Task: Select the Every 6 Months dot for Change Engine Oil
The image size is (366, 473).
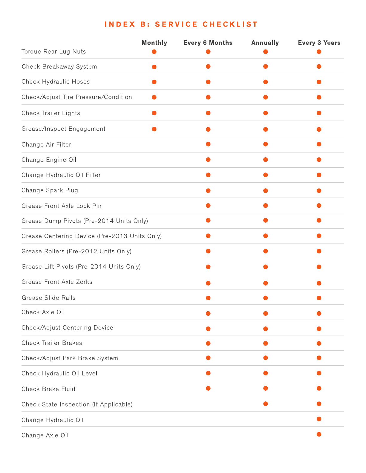Action: (x=208, y=160)
